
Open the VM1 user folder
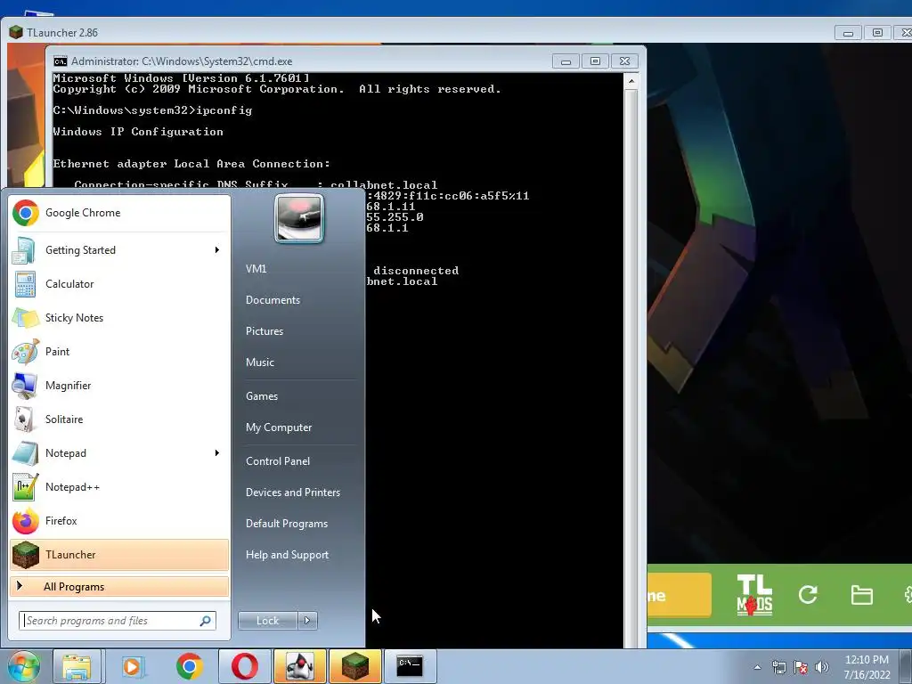(x=256, y=269)
